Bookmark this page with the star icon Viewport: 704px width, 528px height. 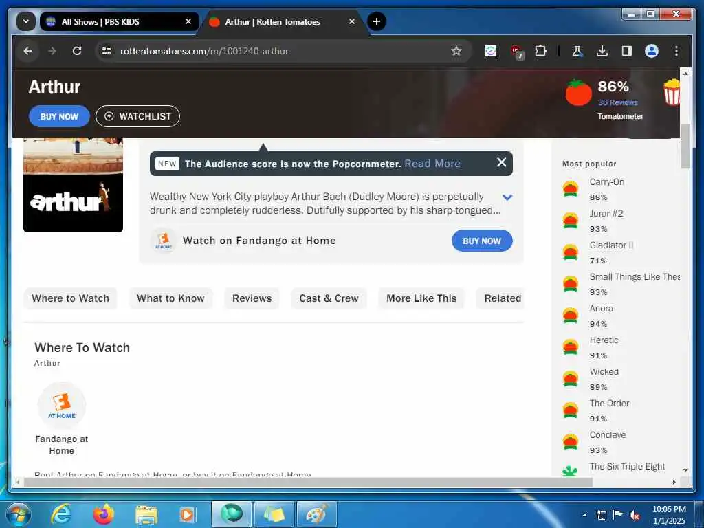(x=456, y=51)
